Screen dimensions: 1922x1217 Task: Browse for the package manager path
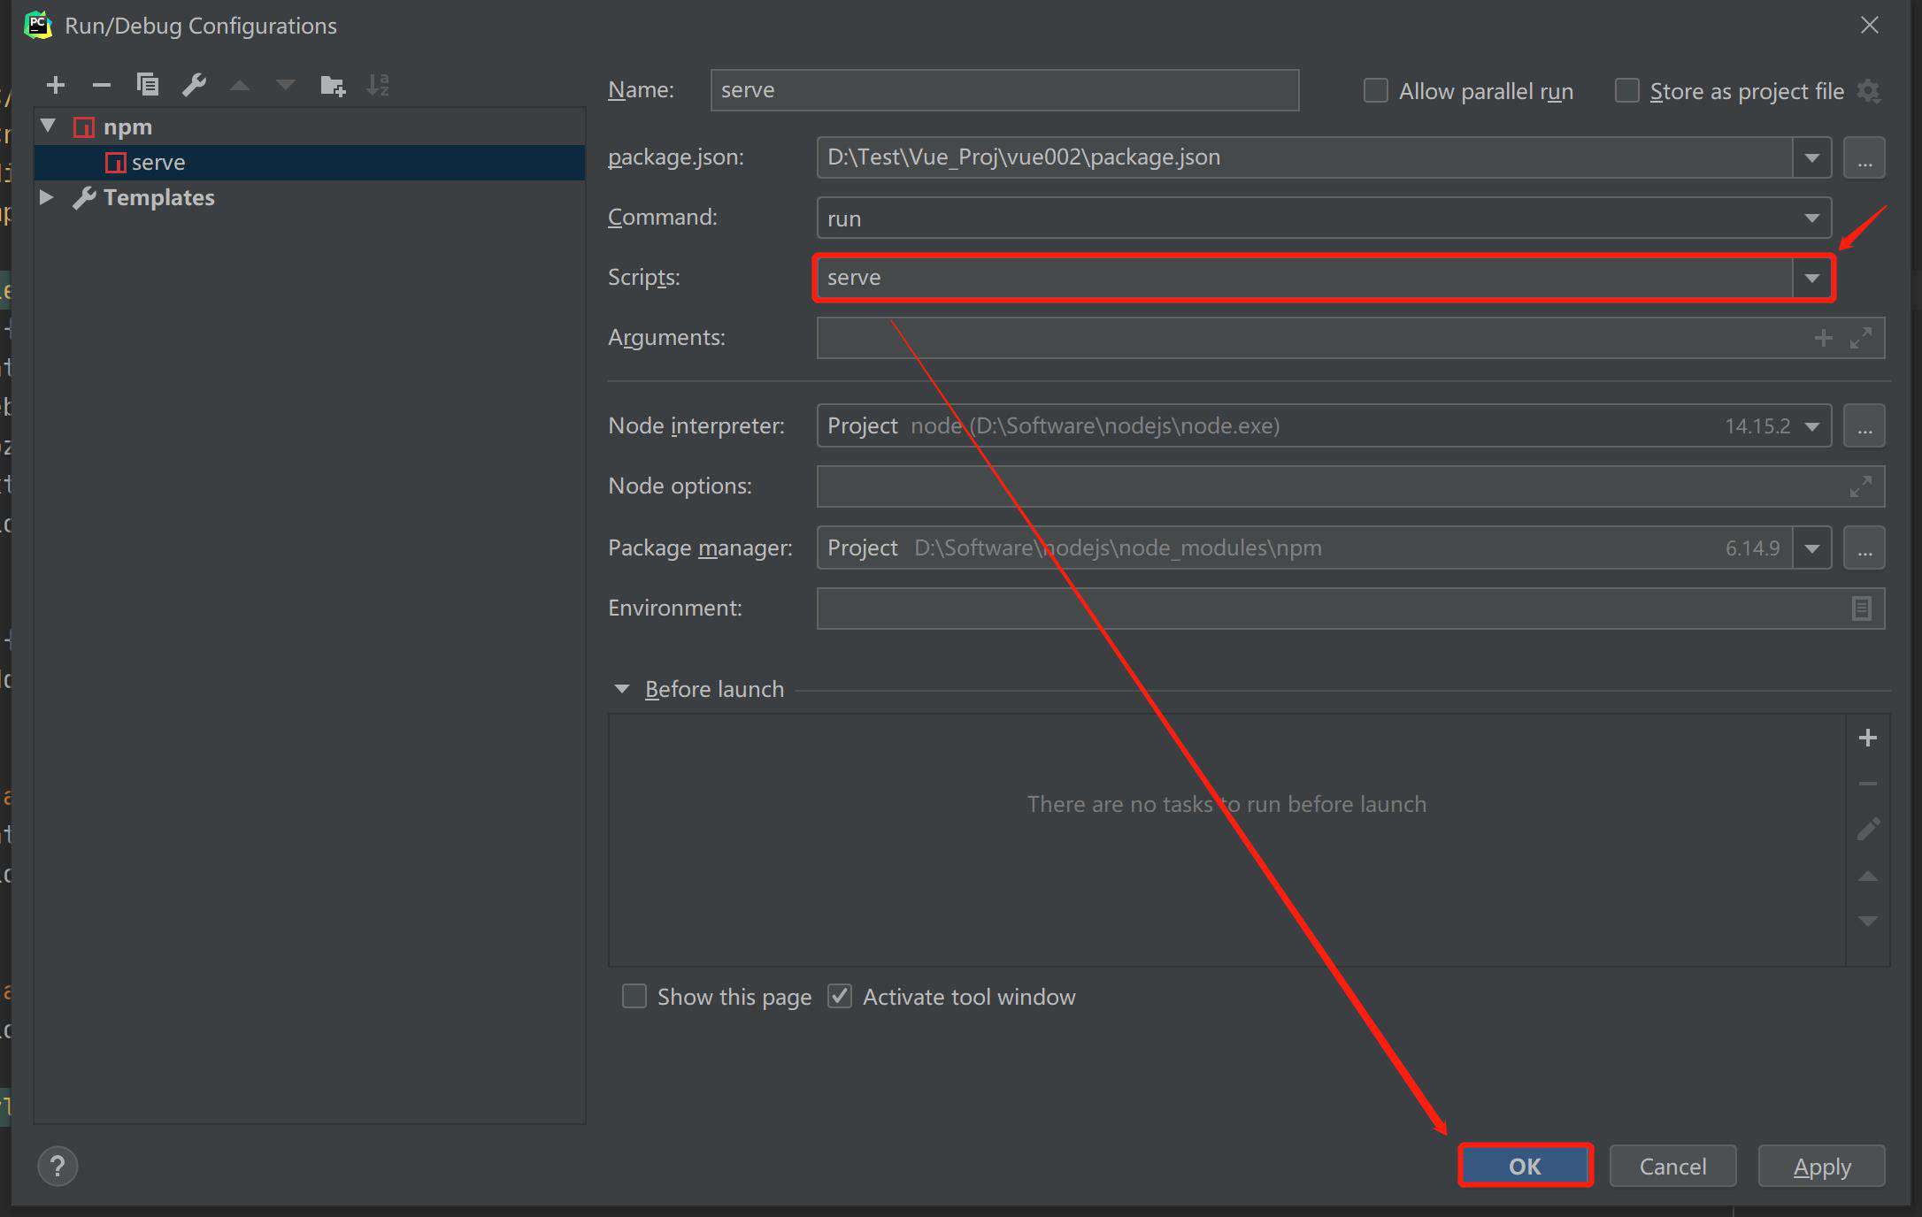[1864, 548]
